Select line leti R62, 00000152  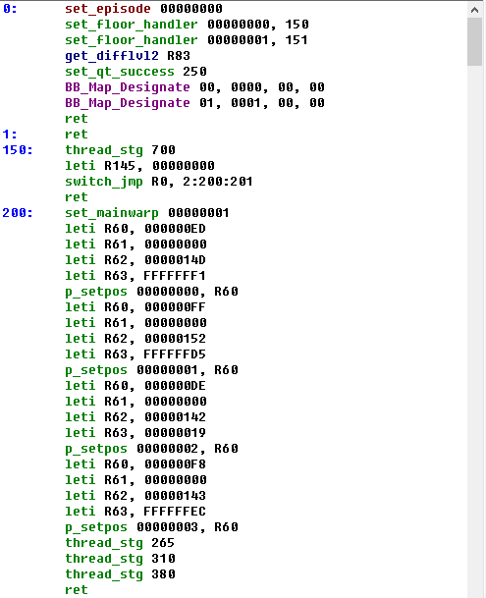click(x=135, y=339)
